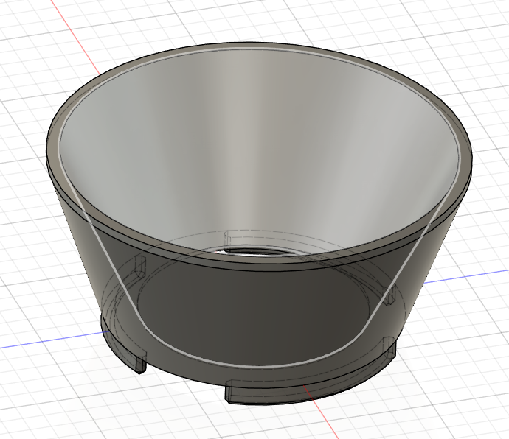This screenshot has width=509, height=439.
Task: Select the central hole inside the bowl
Action: click(x=257, y=251)
